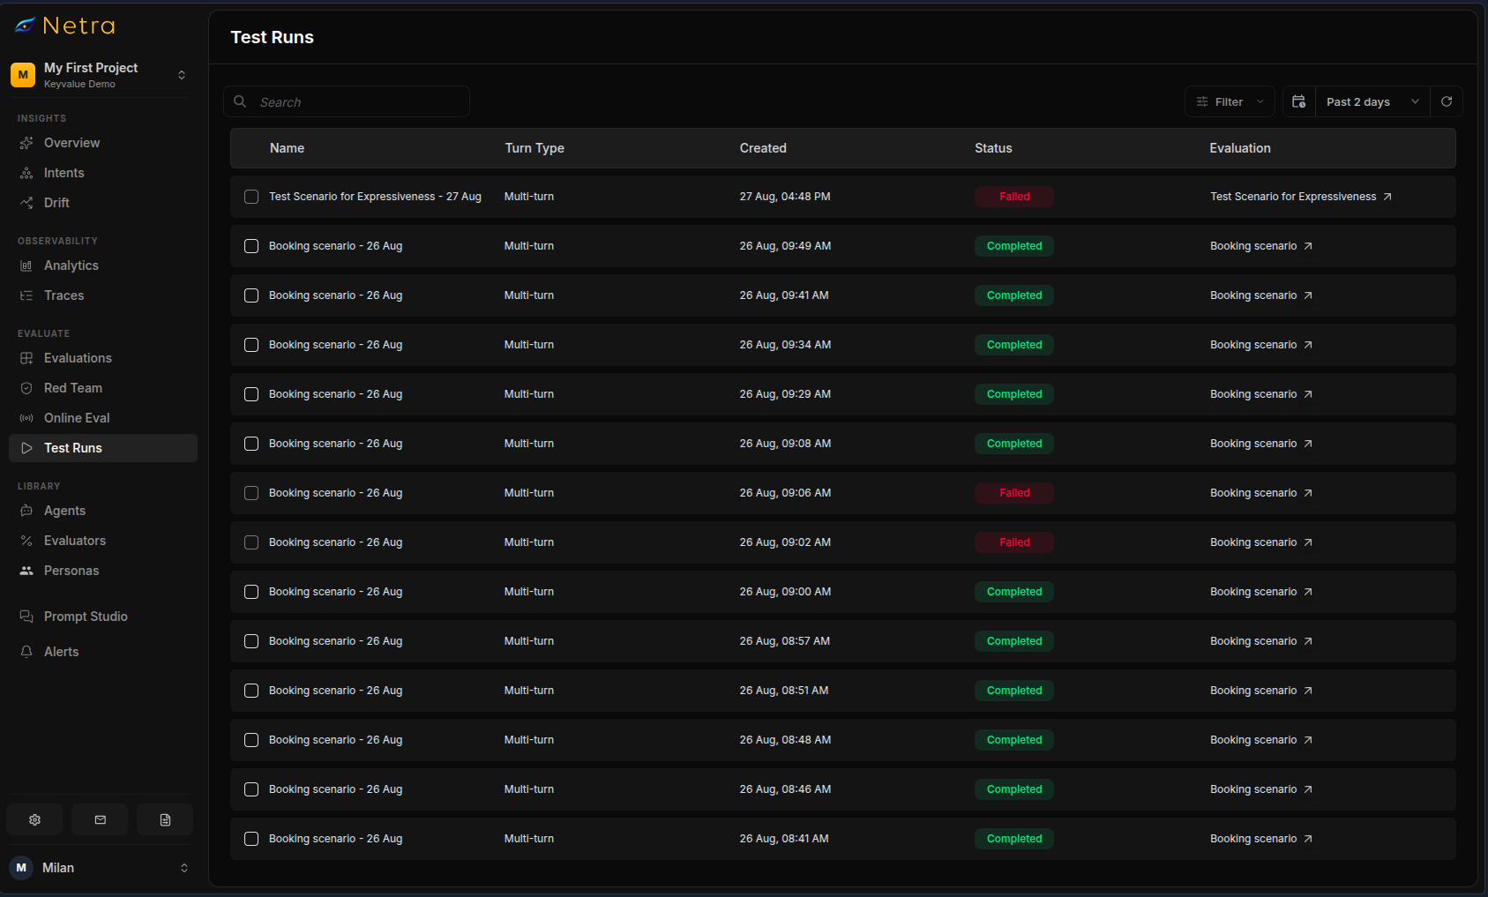Click the Red Team shield icon
This screenshot has width=1488, height=897.
(26, 388)
